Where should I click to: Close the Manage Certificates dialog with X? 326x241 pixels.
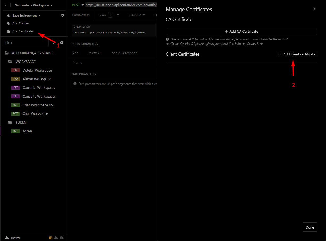(x=314, y=9)
